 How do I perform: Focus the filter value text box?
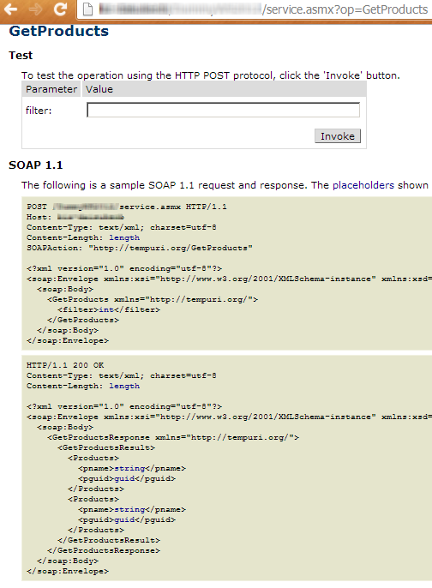coord(223,110)
